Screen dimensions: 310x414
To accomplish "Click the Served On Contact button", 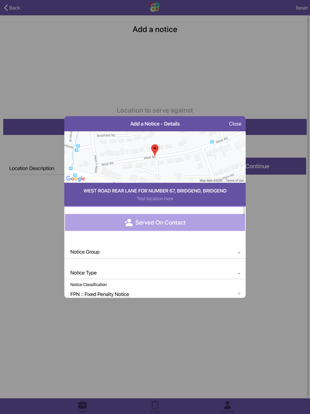I will point(155,222).
